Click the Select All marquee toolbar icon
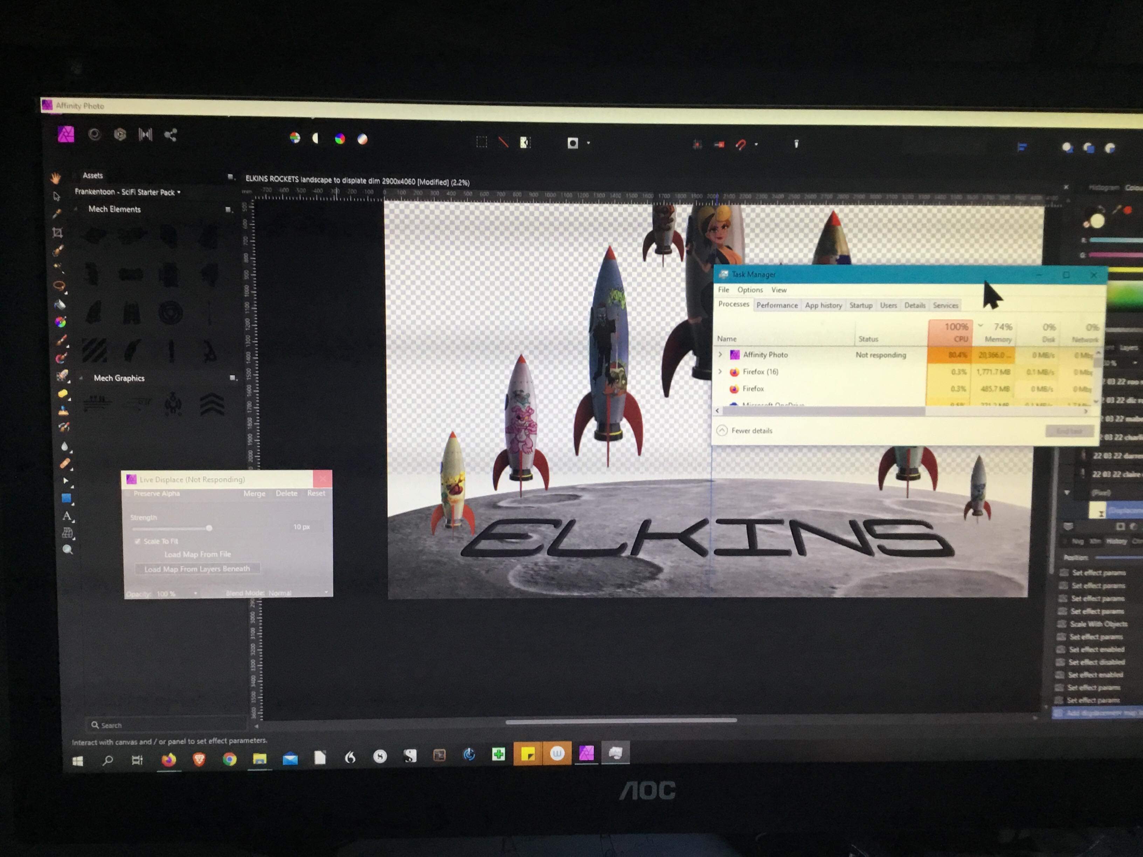The width and height of the screenshot is (1143, 857). click(x=482, y=142)
